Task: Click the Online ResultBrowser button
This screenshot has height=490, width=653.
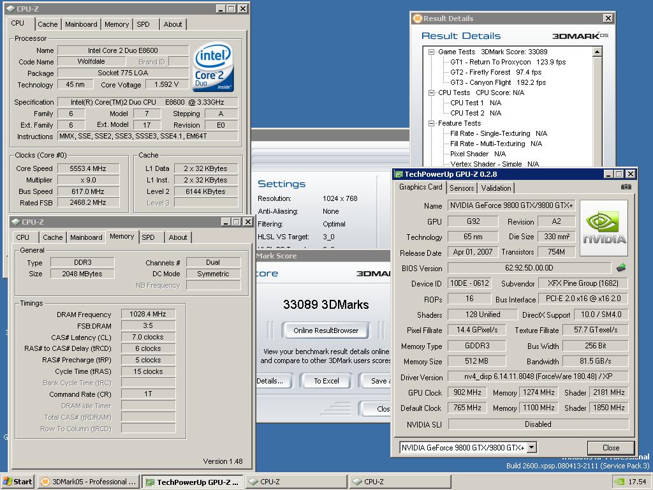Action: 326,330
